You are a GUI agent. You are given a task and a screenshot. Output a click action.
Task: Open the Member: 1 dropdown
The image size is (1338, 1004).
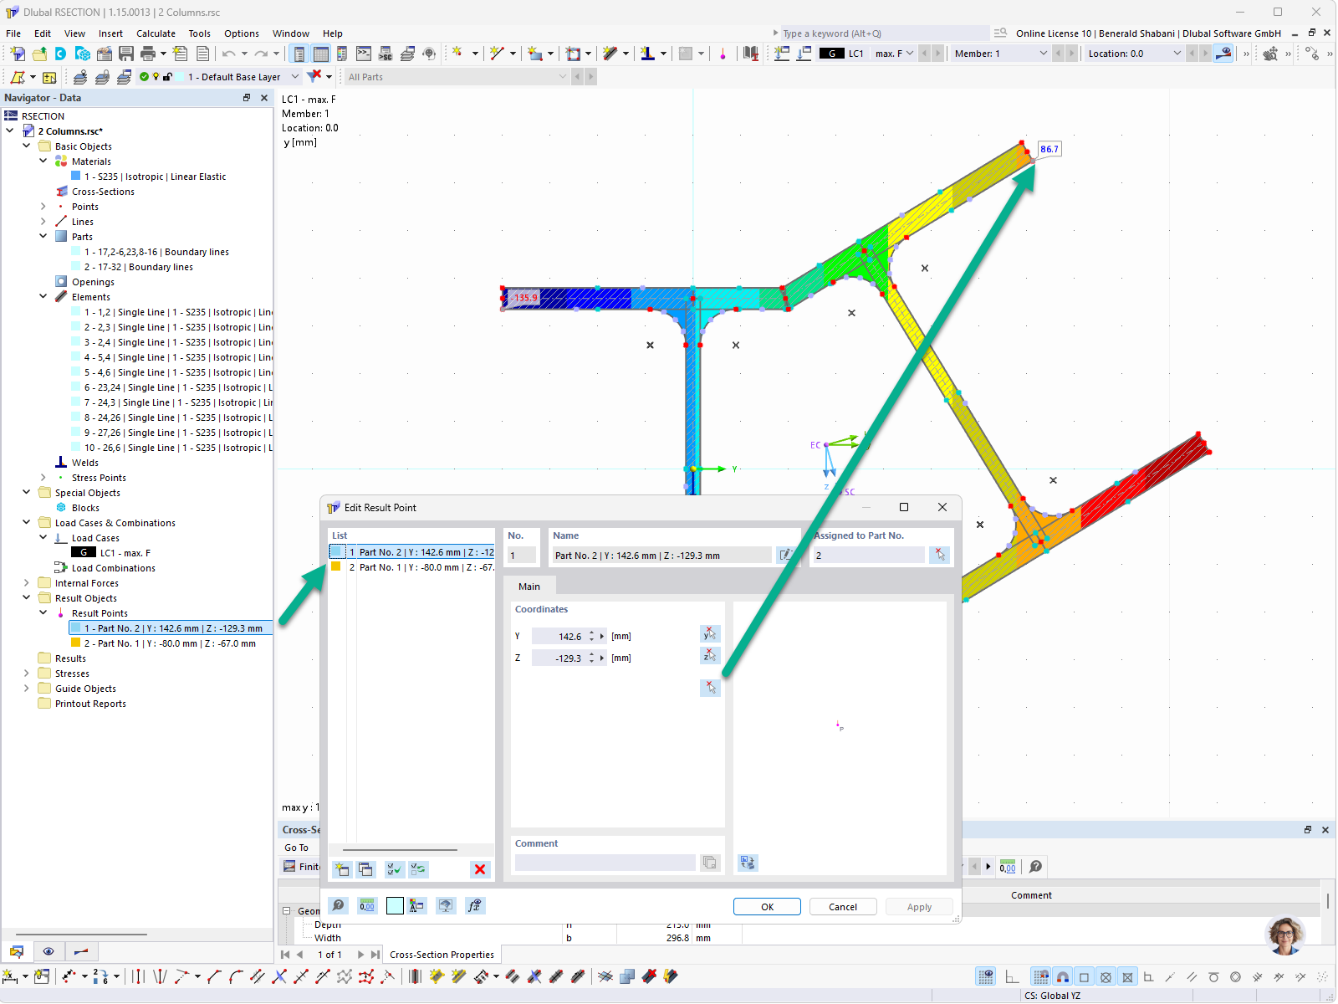click(1043, 54)
